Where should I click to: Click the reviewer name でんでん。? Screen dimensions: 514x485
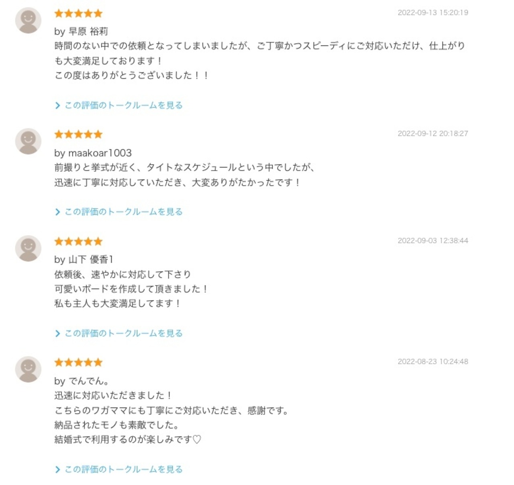click(88, 381)
